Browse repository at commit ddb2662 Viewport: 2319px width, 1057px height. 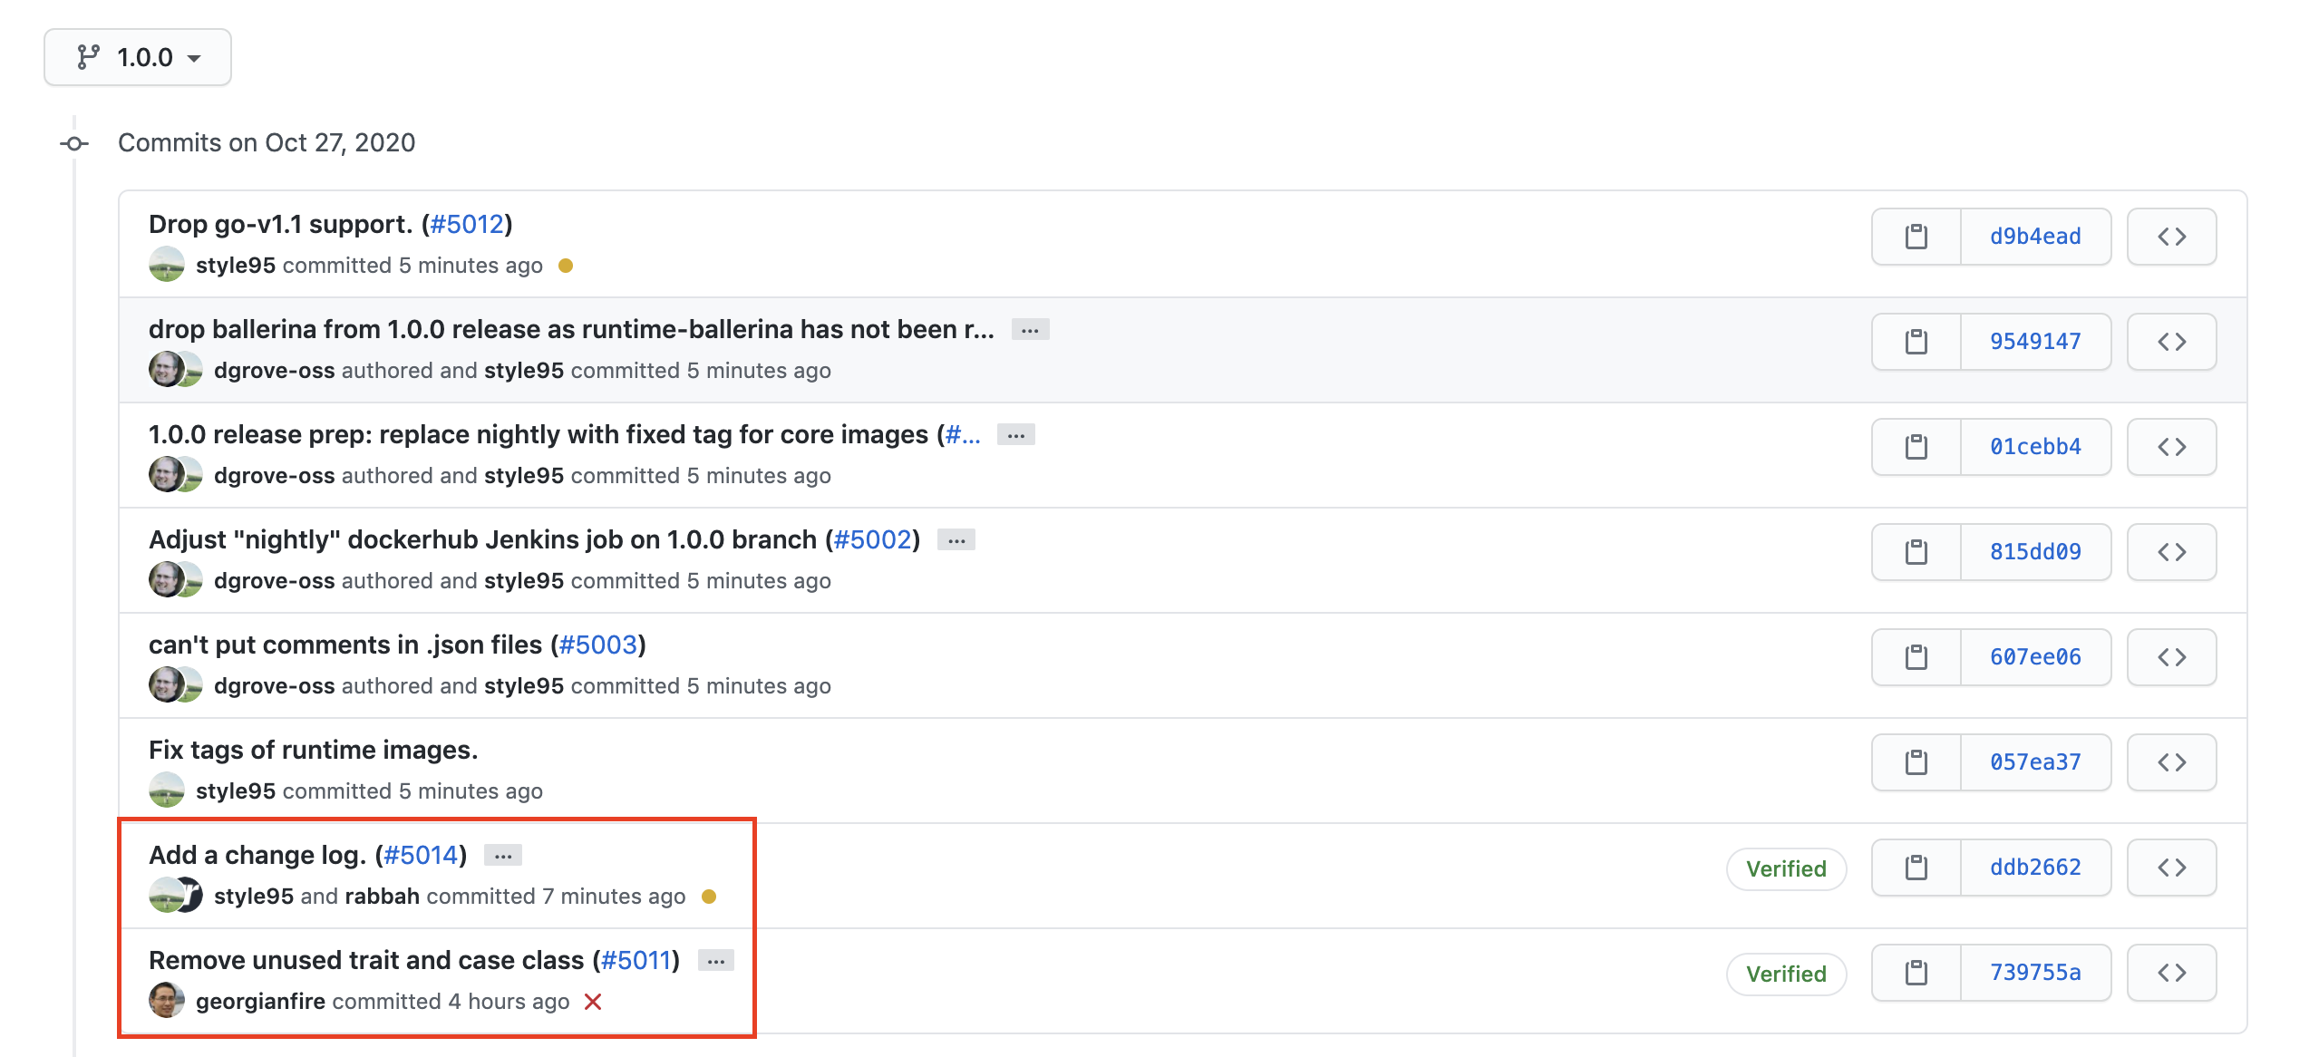pos(2171,868)
